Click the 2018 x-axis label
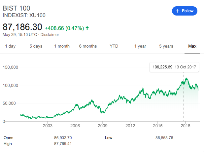The image size is (204, 158). point(186,126)
